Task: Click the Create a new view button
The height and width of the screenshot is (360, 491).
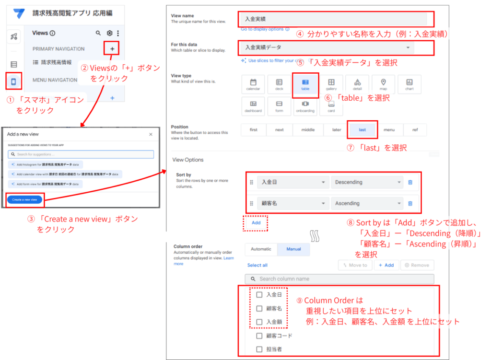Action: [24, 199]
